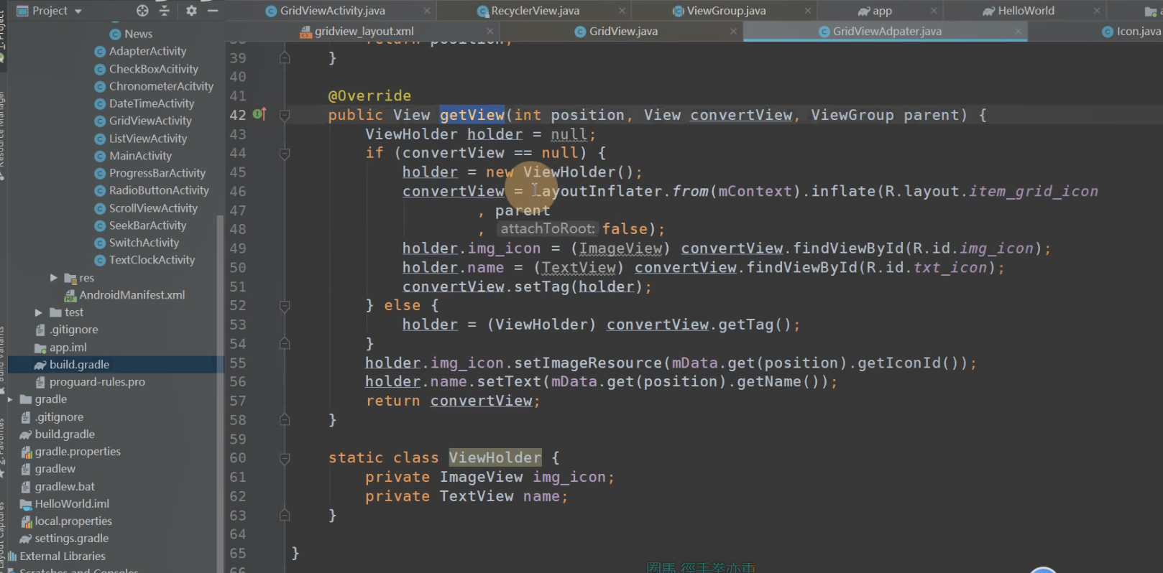Select DateTimeActivity in project tree
The height and width of the screenshot is (573, 1163).
click(x=144, y=103)
